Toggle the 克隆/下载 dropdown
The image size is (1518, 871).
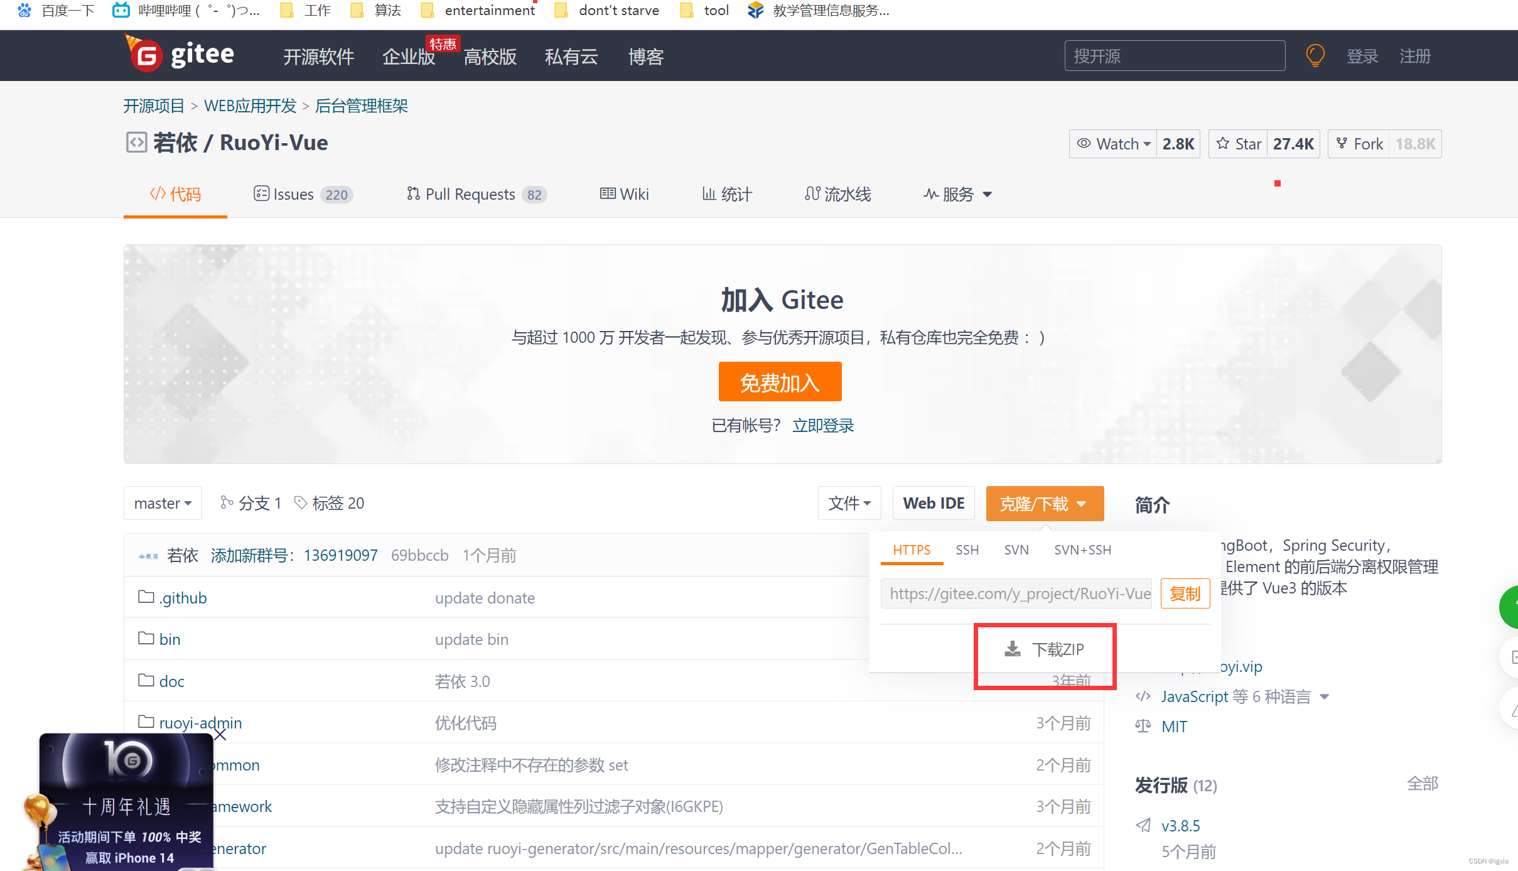[x=1045, y=504]
